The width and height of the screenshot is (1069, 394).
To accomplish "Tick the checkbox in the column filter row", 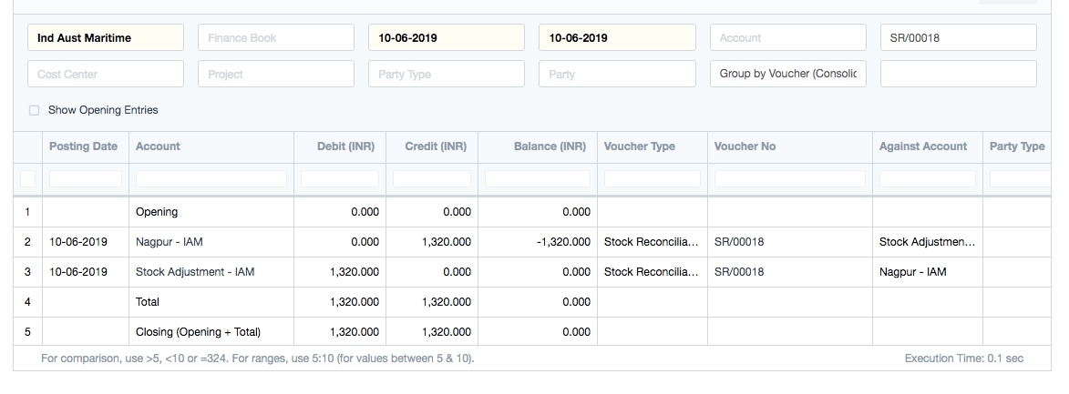I will (28, 178).
